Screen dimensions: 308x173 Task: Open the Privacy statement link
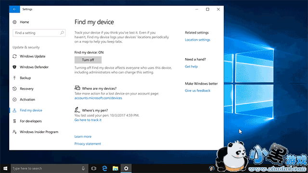[88, 144]
